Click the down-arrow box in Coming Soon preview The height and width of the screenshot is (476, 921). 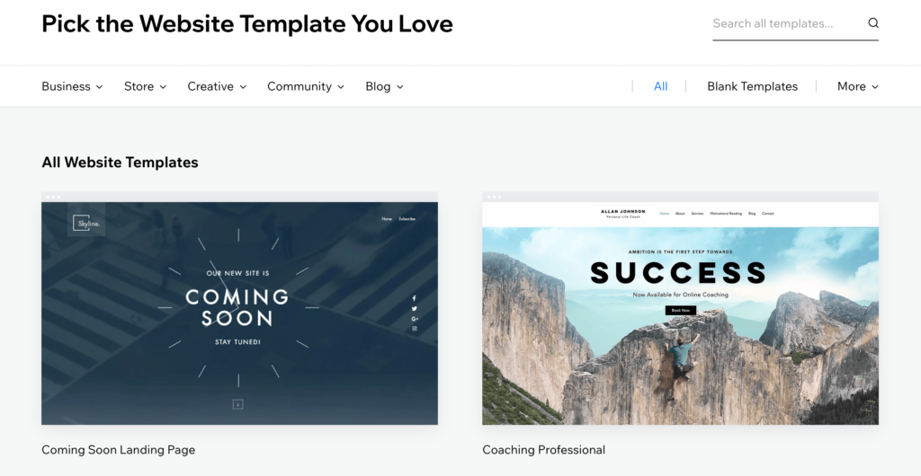[237, 404]
